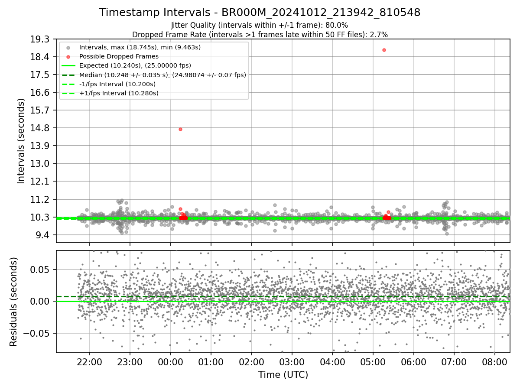Click the y-axis label 'Residuals (seconds)'
Image resolution: width=520 pixels, height=390 pixels.
point(14,302)
